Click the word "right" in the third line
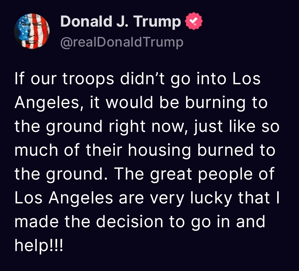The image size is (299, 271). tap(127, 127)
